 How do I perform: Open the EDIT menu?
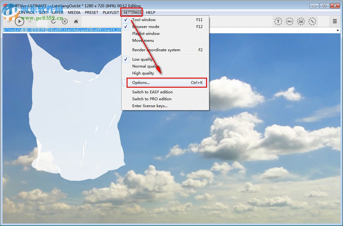(44, 13)
